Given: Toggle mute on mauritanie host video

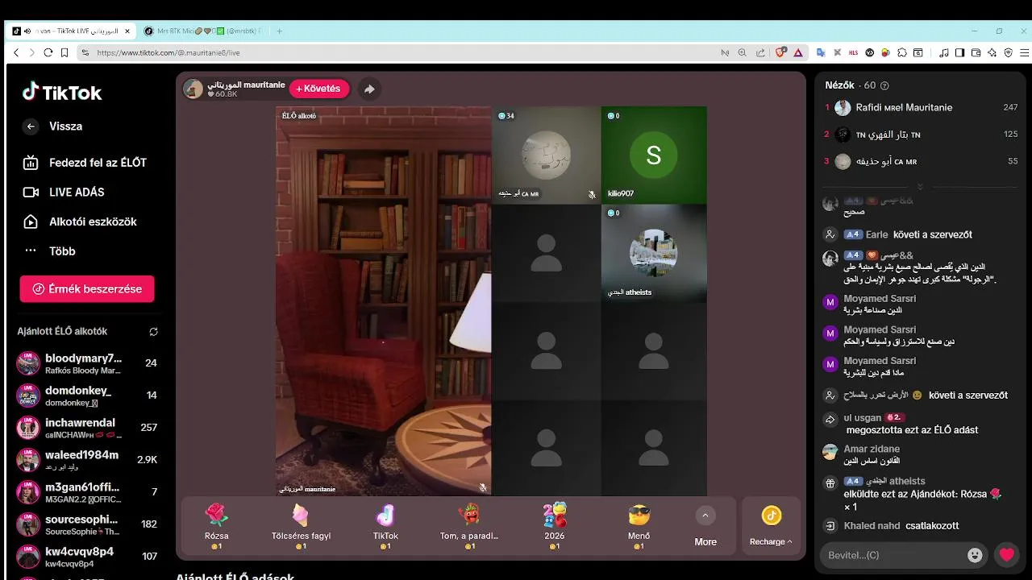Looking at the screenshot, I should tap(482, 487).
